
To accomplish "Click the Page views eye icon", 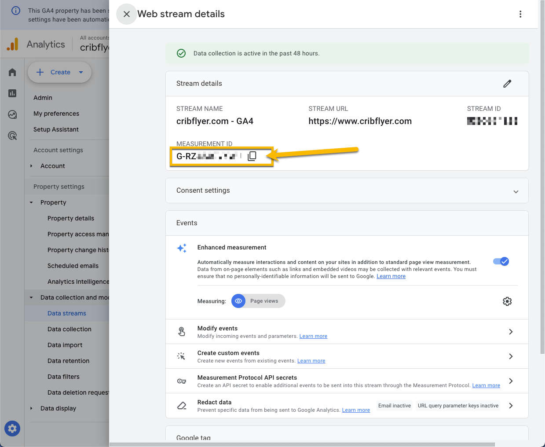I will tap(238, 301).
